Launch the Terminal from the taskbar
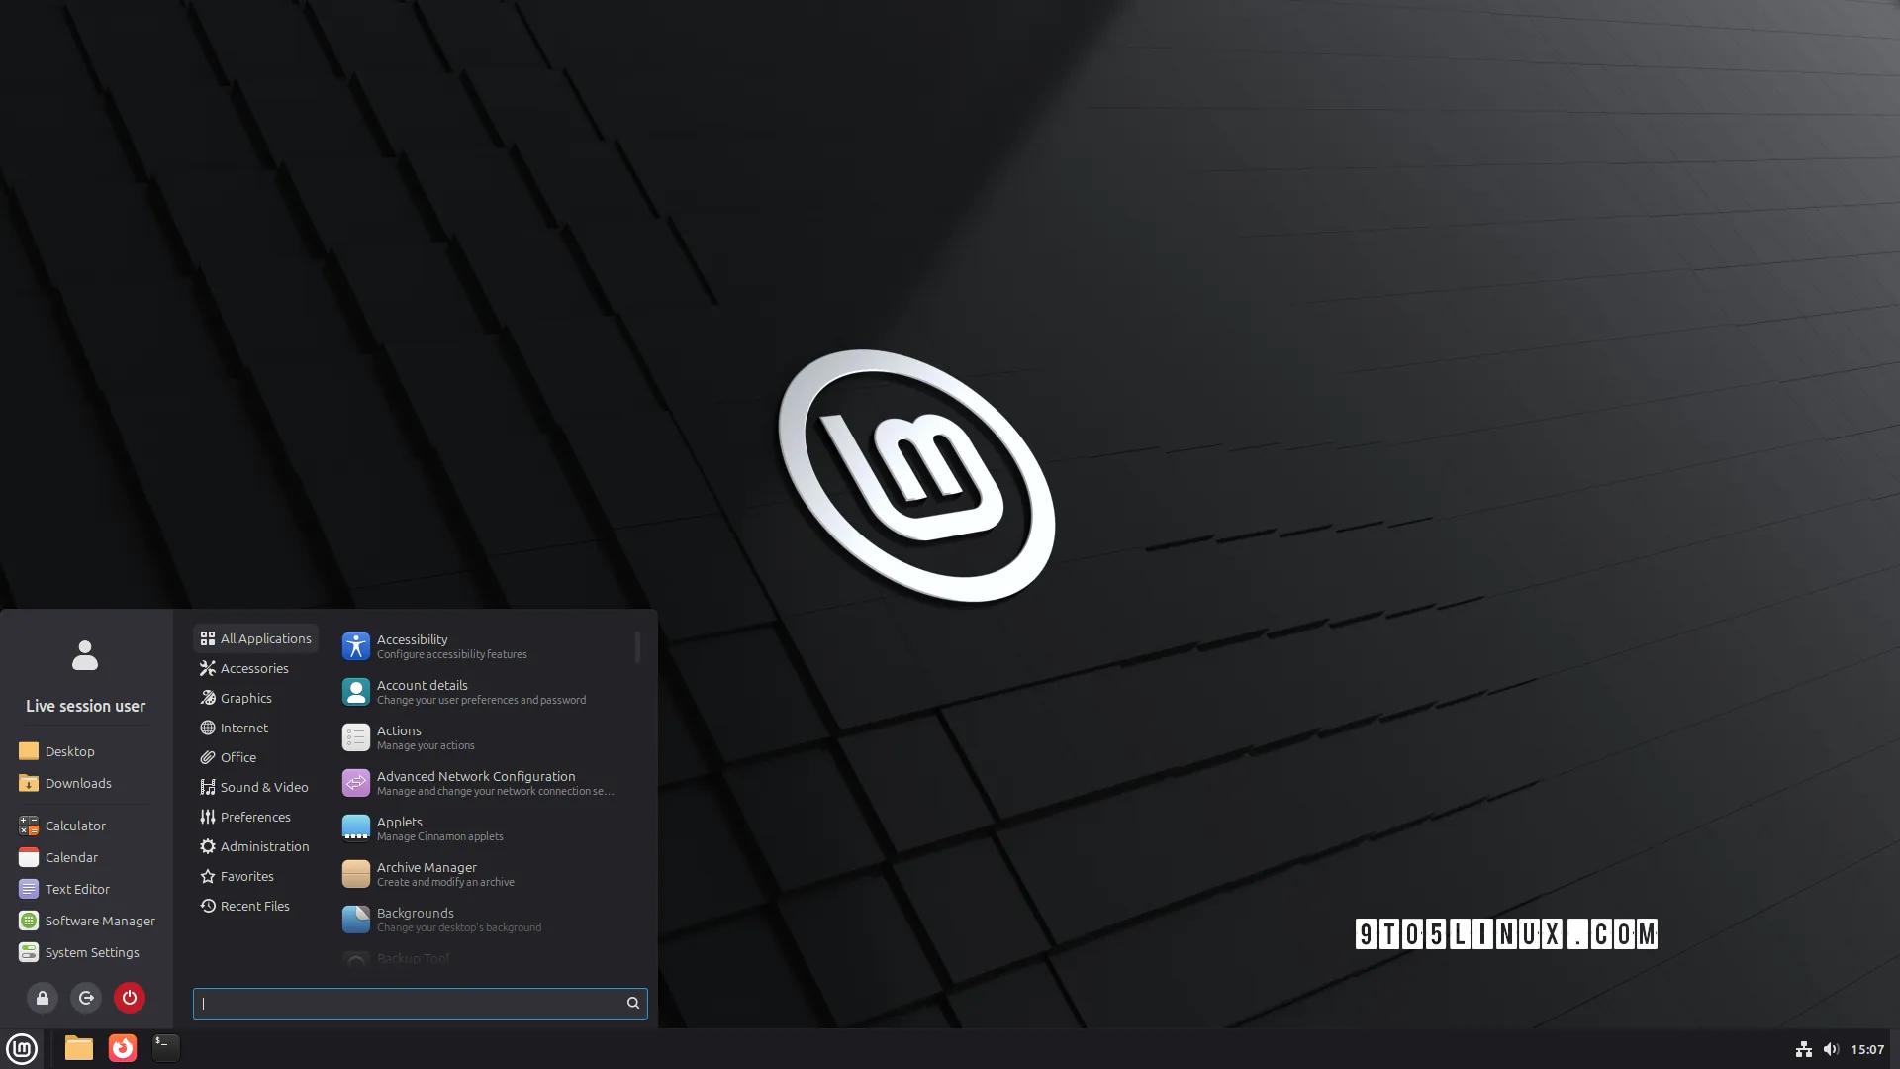The height and width of the screenshot is (1069, 1900). (165, 1048)
